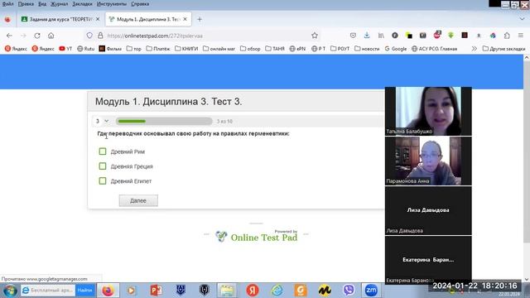Open the Firefox hamburger application menu
Viewport: 530px width, 298px height.
coord(521,36)
